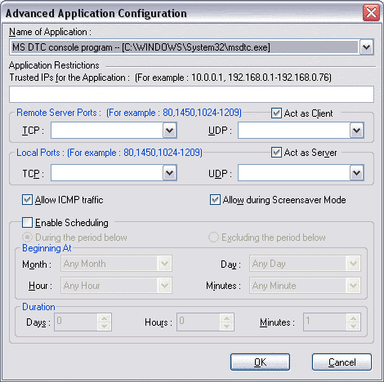Decrease the Duration Hours spinner value
Screen dimensions: 384x382
[227, 326]
